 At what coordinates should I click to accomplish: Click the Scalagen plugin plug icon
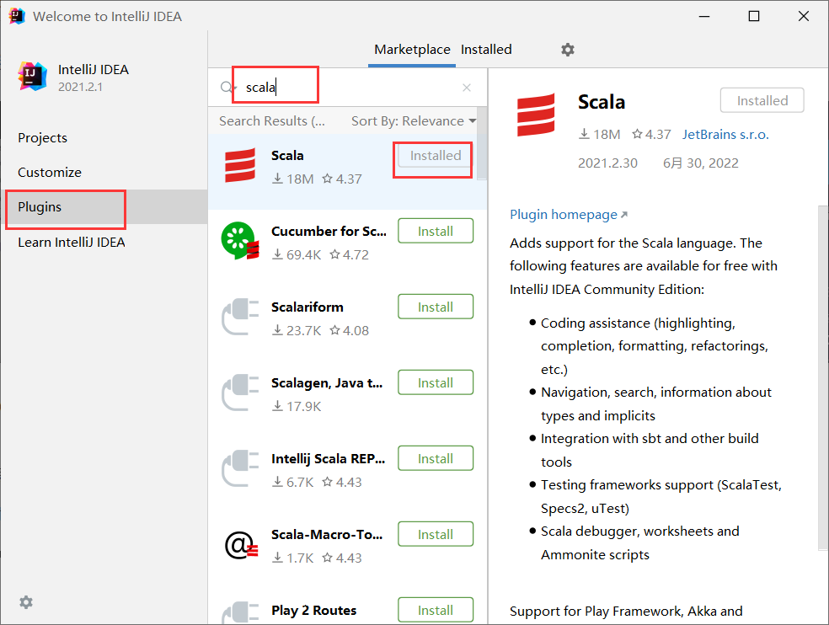pos(240,393)
